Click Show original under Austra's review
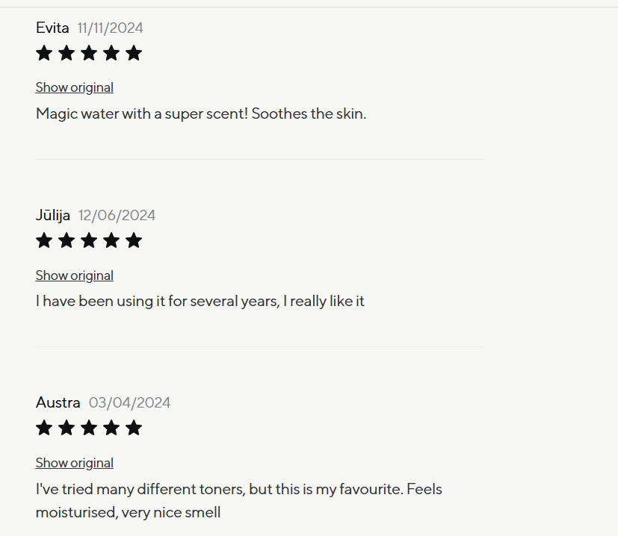The height and width of the screenshot is (536, 618). 74,463
